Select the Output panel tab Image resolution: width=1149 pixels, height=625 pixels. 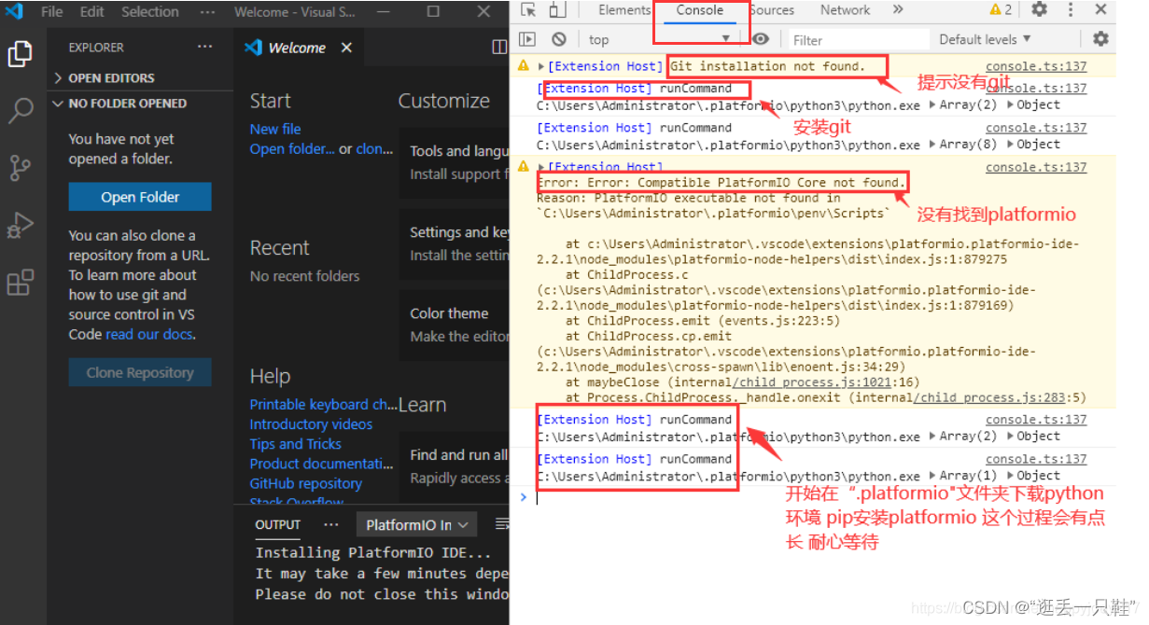(x=278, y=524)
